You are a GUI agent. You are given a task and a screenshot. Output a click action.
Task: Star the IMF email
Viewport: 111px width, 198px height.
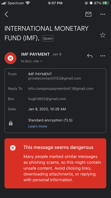pos(103,35)
